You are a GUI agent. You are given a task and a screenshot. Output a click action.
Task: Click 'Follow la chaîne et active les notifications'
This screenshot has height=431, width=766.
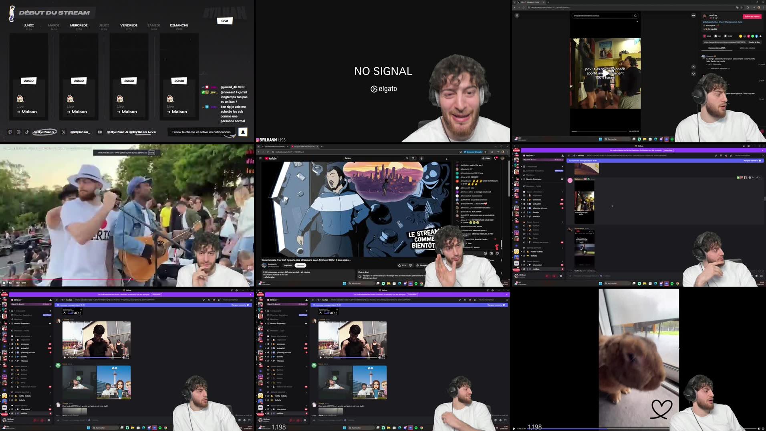point(200,132)
